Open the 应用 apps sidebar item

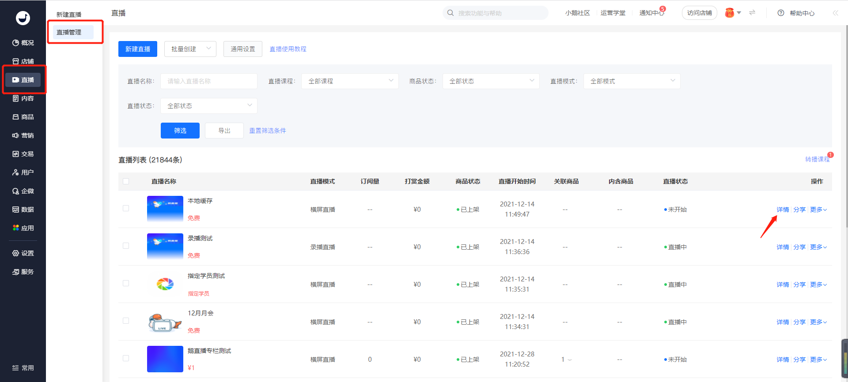23,228
